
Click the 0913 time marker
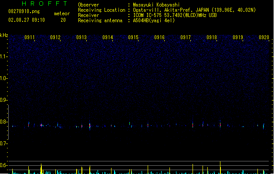[x=81, y=37]
